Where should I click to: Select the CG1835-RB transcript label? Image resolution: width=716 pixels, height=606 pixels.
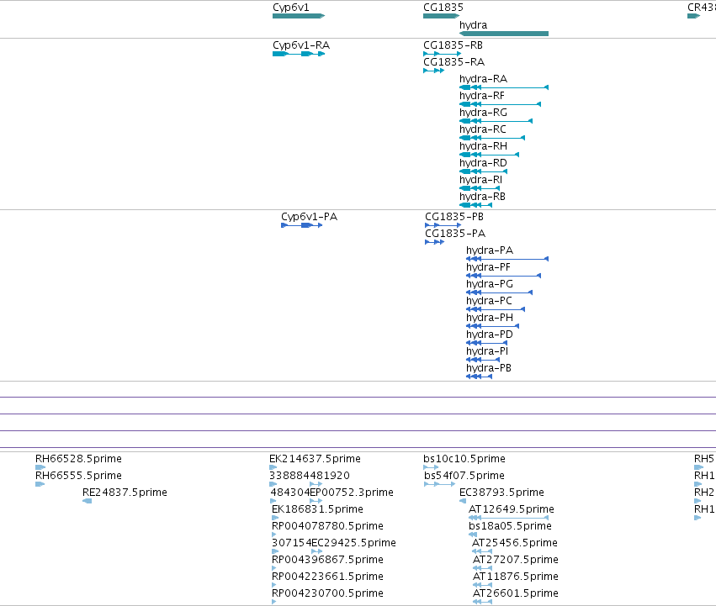tap(453, 45)
